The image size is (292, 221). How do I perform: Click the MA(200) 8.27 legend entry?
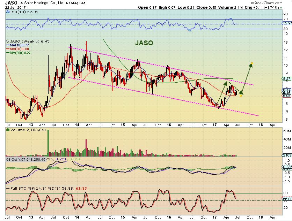tap(18, 53)
